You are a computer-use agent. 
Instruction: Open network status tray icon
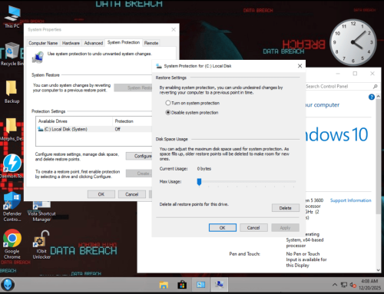(x=344, y=285)
